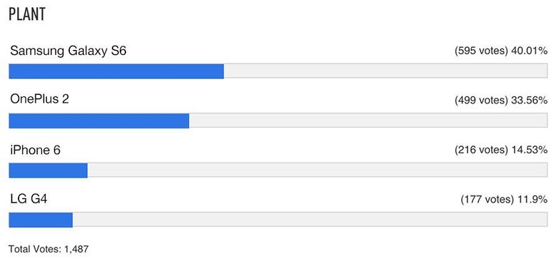Click the Total Votes: 1,487 text
This screenshot has width=556, height=266.
tap(48, 249)
